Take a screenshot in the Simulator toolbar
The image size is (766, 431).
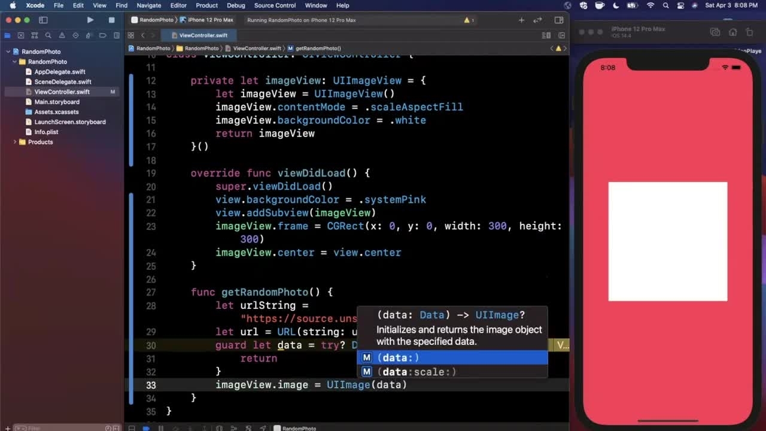(715, 32)
